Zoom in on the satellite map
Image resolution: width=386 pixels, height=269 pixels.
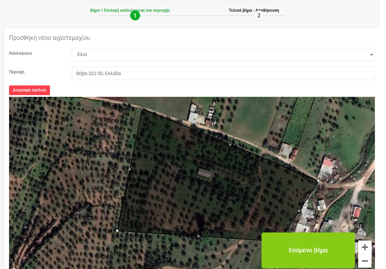365,248
